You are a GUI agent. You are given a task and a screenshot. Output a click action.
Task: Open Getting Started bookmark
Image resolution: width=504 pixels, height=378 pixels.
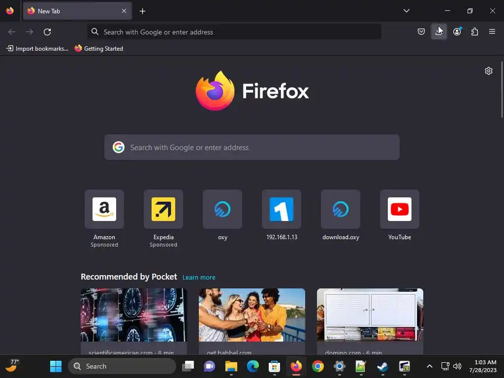click(98, 49)
